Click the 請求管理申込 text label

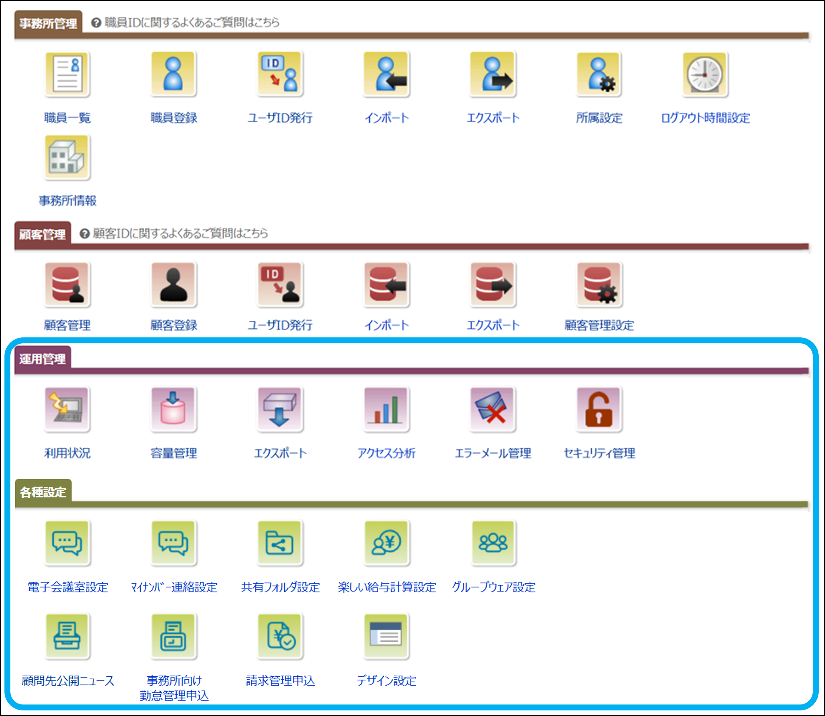coord(280,680)
